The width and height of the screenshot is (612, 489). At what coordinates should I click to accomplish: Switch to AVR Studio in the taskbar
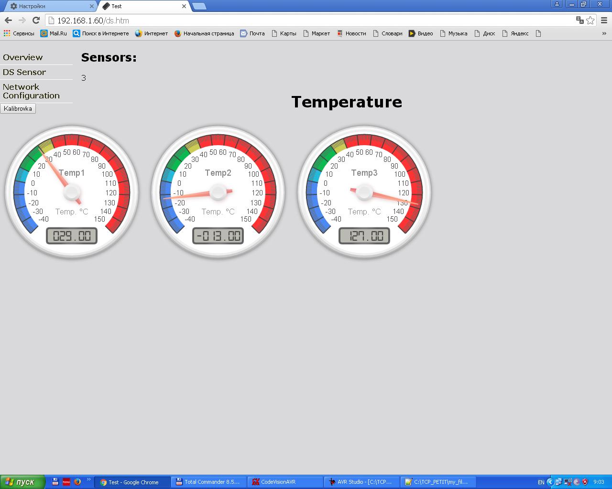pyautogui.click(x=362, y=482)
